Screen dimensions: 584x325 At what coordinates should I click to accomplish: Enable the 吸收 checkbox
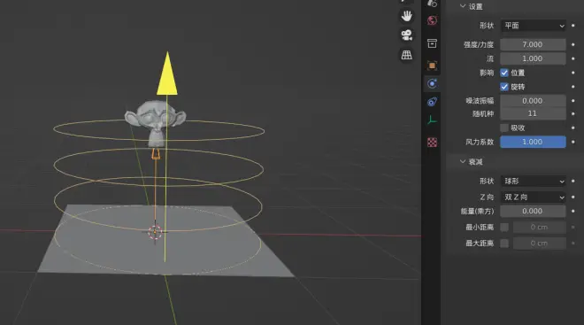(504, 128)
